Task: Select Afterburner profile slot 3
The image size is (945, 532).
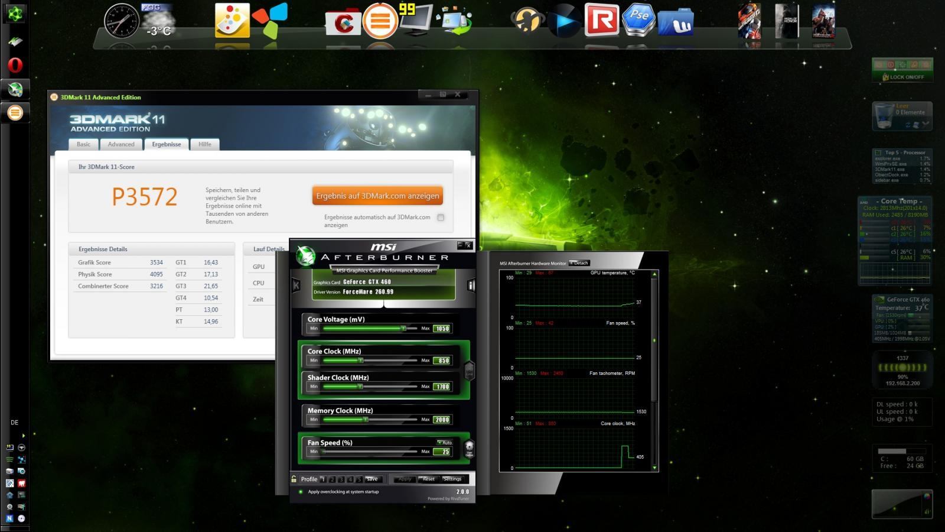Action: click(x=341, y=479)
